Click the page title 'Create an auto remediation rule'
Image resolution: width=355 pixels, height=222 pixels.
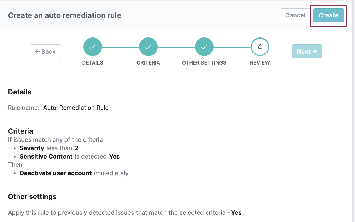pos(64,15)
